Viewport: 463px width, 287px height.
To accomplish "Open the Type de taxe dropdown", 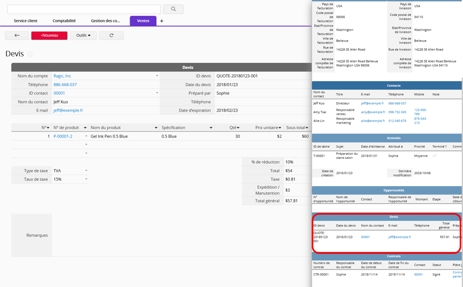I will (86, 171).
